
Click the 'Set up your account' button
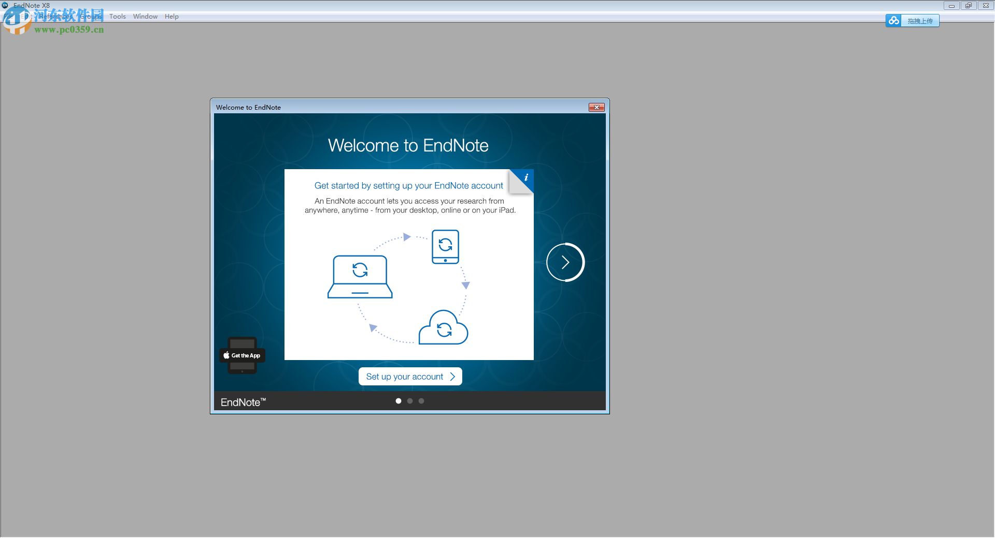coord(410,376)
